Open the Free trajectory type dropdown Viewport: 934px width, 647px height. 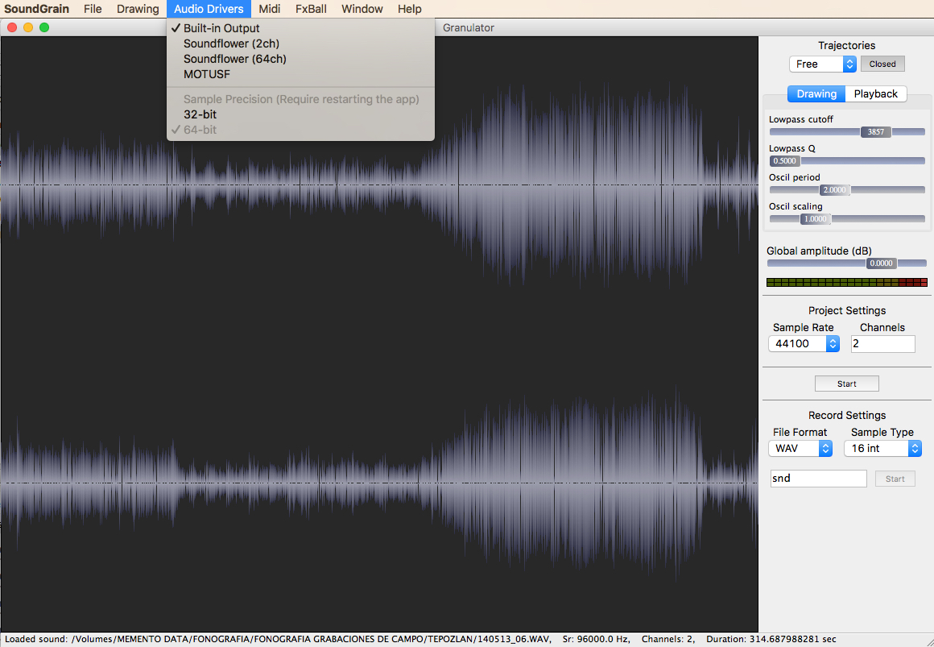(823, 63)
